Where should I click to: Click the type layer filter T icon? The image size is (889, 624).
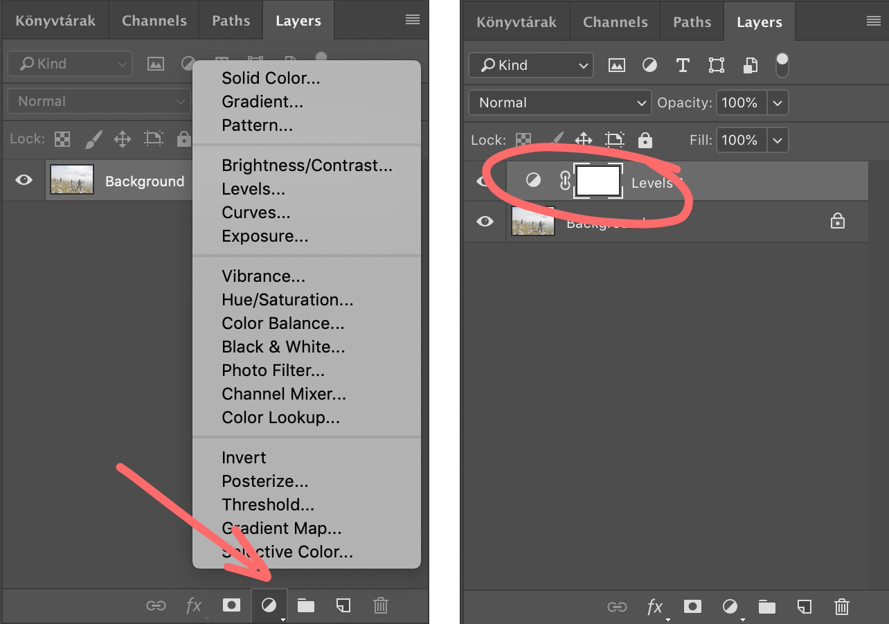(683, 65)
